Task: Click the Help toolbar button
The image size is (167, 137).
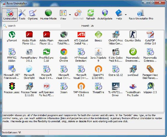Action: [x=119, y=14]
